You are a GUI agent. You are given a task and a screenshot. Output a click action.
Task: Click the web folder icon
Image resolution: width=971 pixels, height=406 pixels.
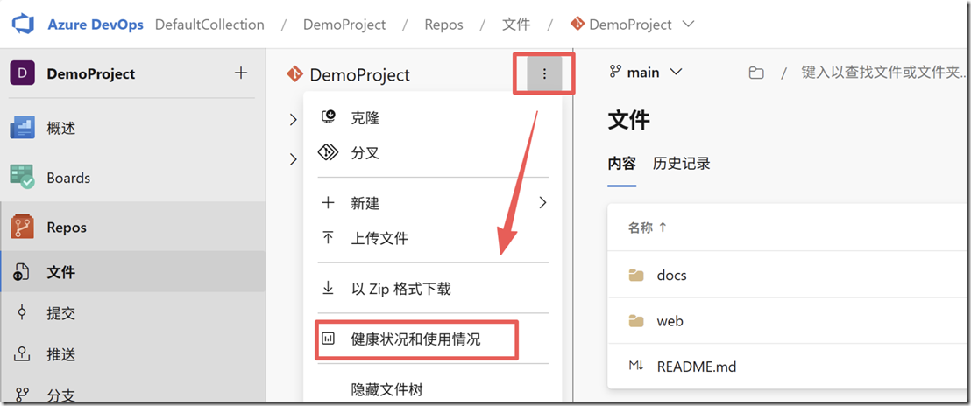[636, 321]
